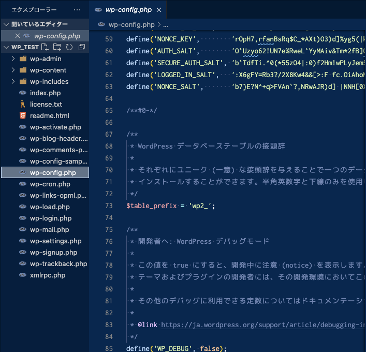The width and height of the screenshot is (366, 352).
Task: Click wp-admin folder icon
Action: coord(23,58)
